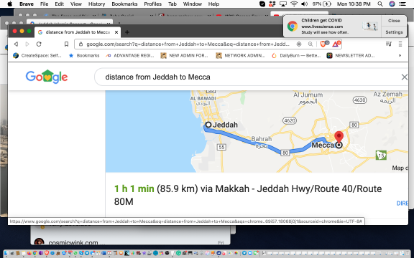The width and height of the screenshot is (414, 258).
Task: Open Brave Rewards triangle icon
Action: tap(336, 44)
